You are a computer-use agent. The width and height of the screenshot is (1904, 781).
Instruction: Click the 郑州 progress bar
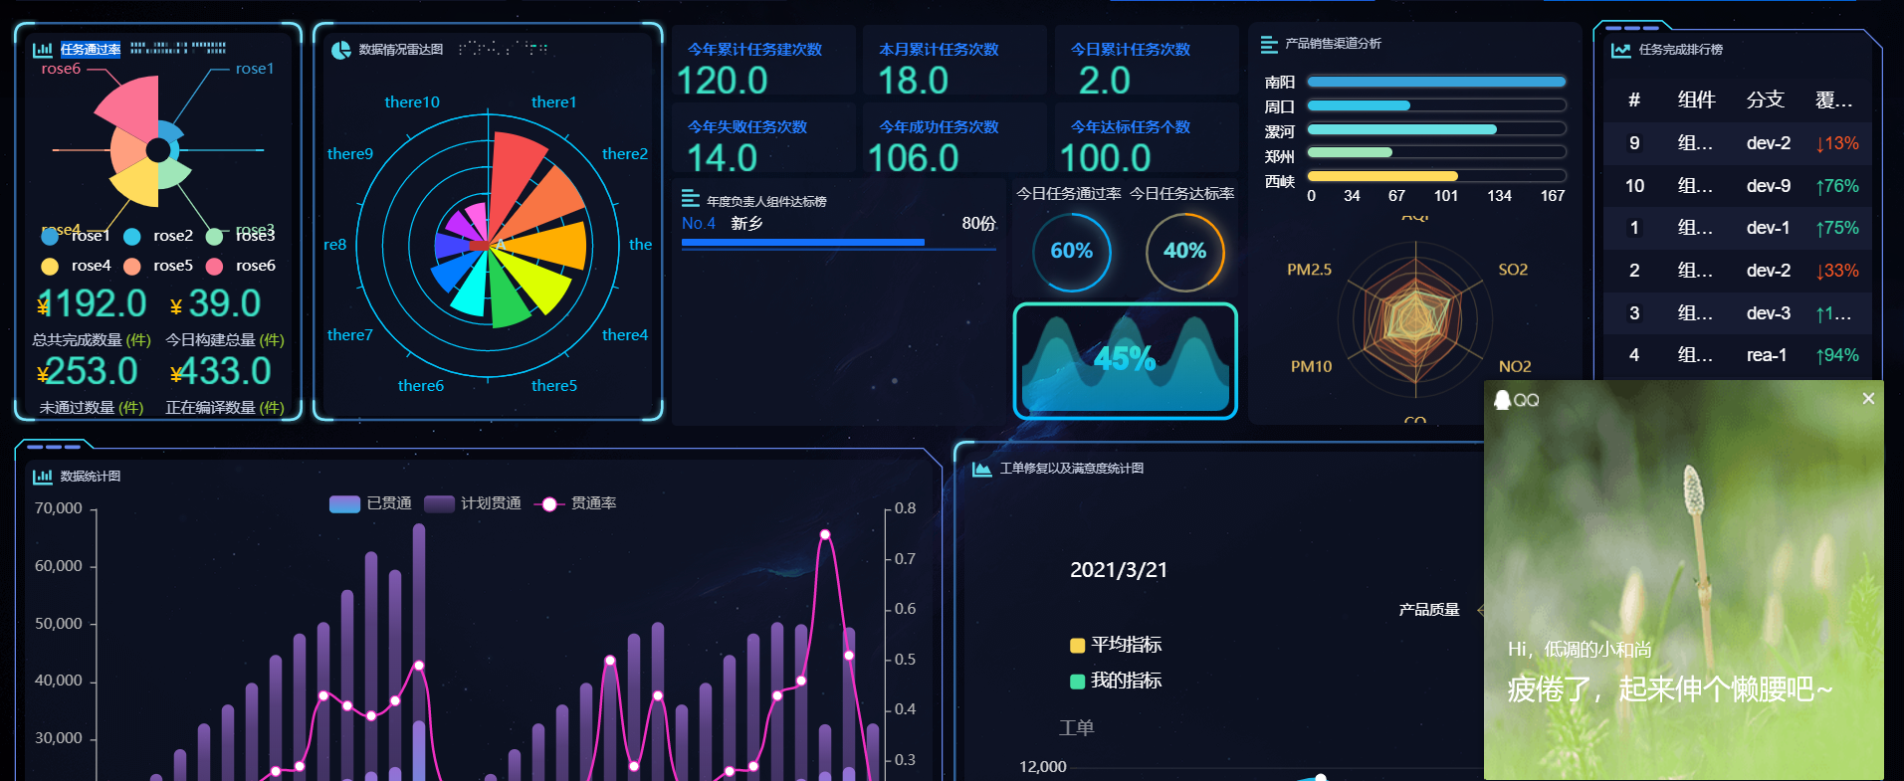[x=1436, y=152]
